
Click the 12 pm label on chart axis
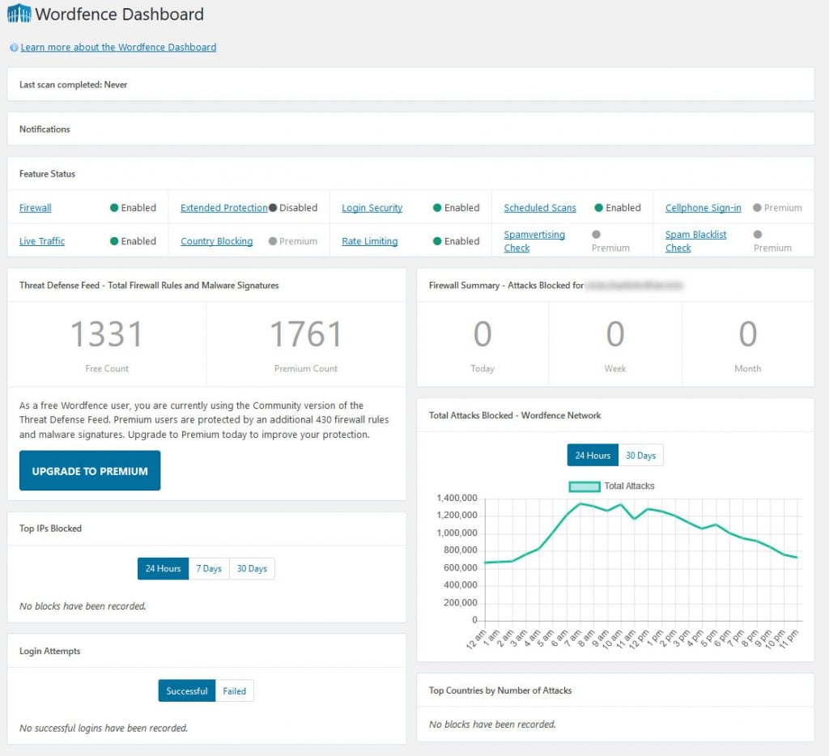coord(640,639)
